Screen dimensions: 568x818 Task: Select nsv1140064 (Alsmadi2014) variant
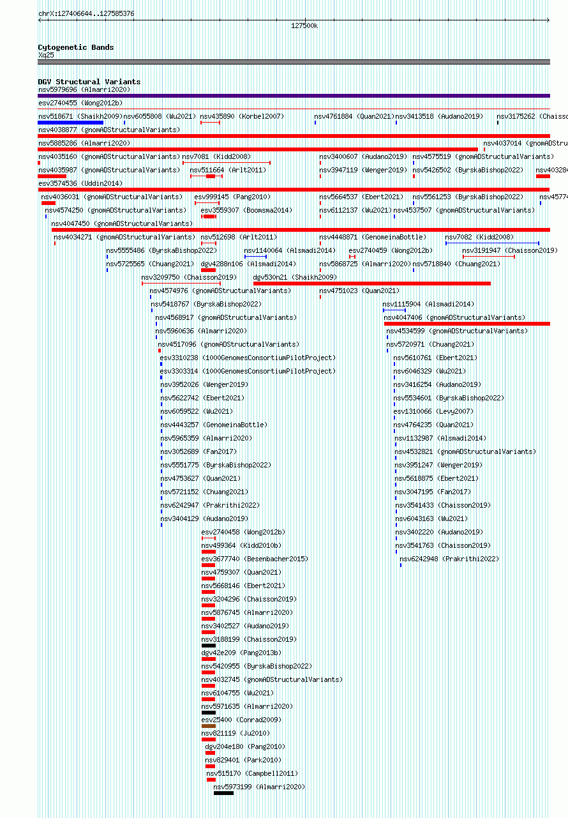290,250
